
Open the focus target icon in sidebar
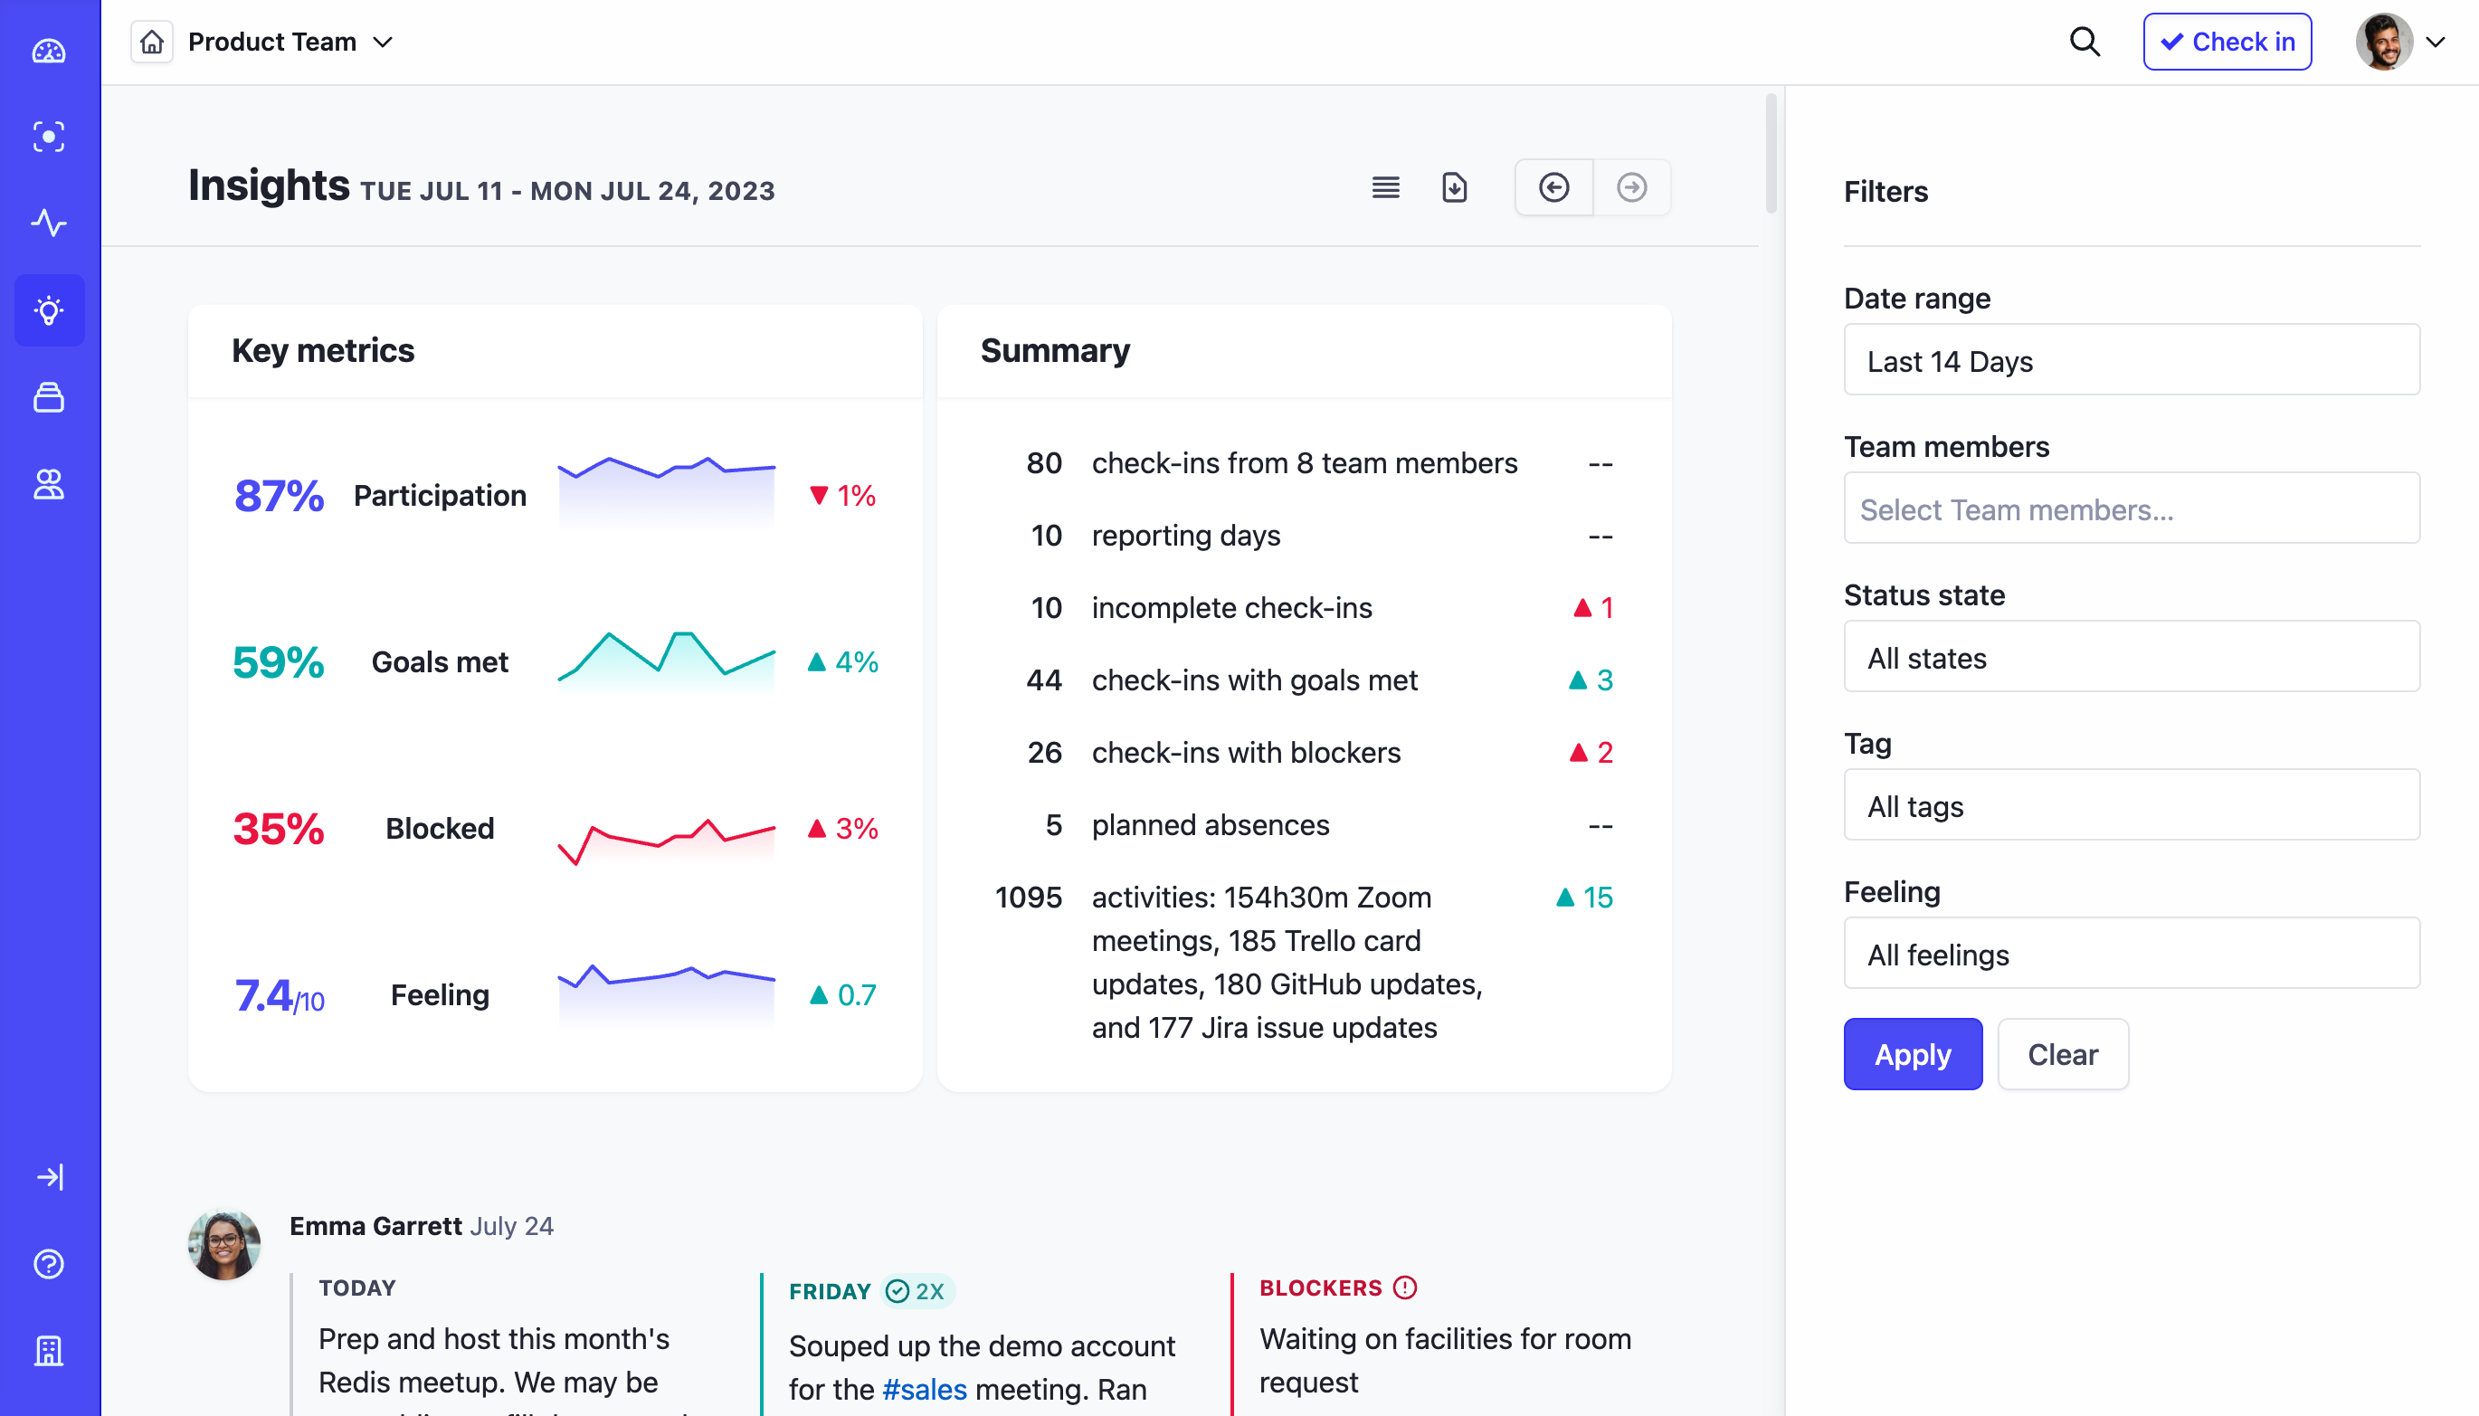click(x=49, y=138)
